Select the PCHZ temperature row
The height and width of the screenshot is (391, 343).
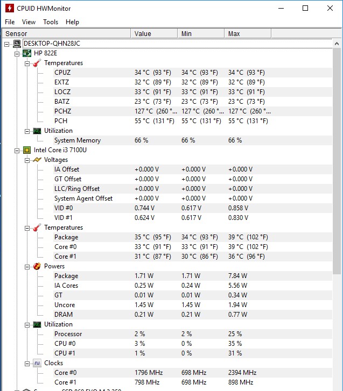pyautogui.click(x=62, y=111)
